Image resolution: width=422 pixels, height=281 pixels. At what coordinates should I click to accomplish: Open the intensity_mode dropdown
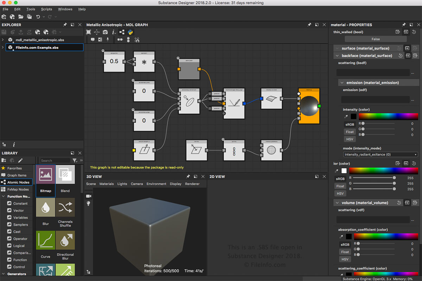pos(381,155)
